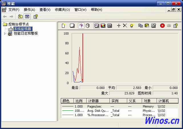Click the MMC toolbar Help icon
The image size is (183, 129).
(x=36, y=17)
